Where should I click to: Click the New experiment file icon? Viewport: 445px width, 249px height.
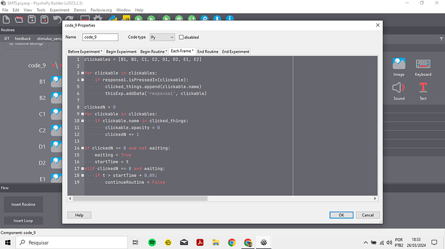[x=6, y=19]
